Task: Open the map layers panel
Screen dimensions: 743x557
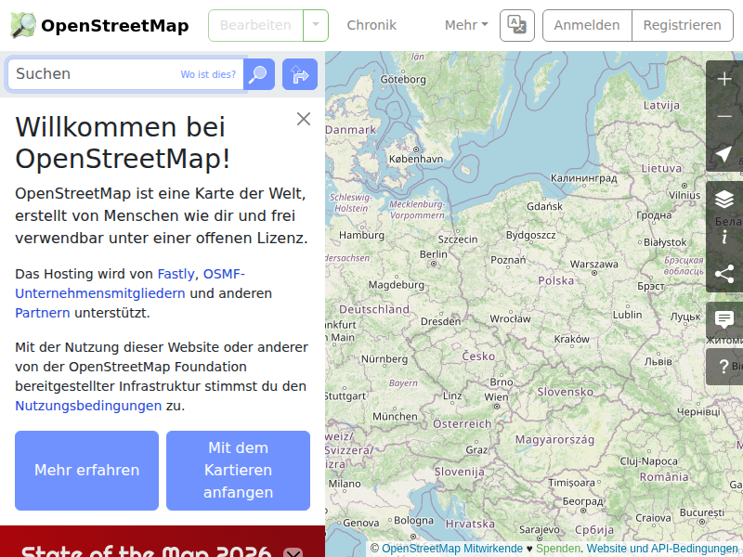Action: point(724,200)
